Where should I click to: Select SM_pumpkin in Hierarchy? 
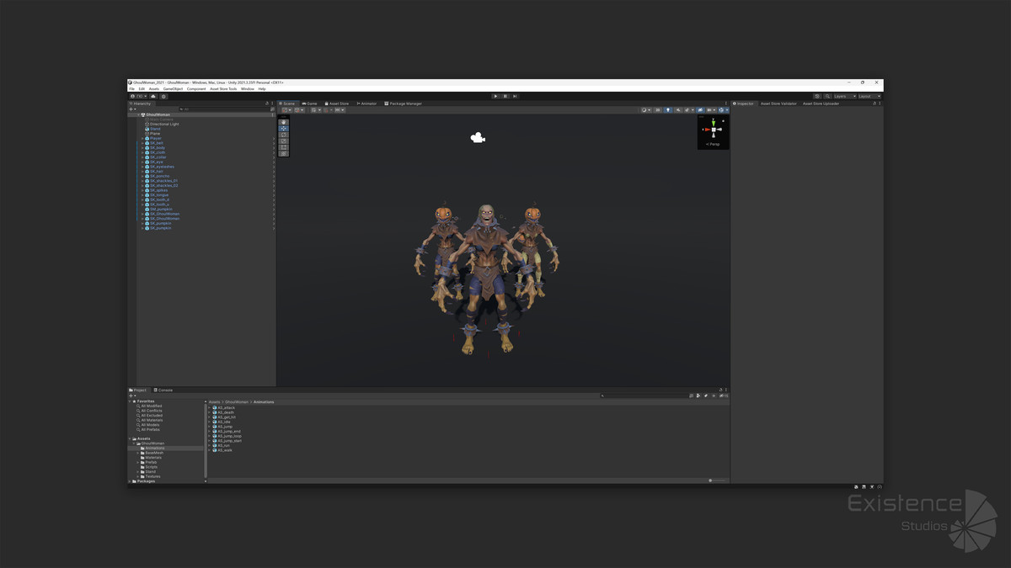coord(161,209)
